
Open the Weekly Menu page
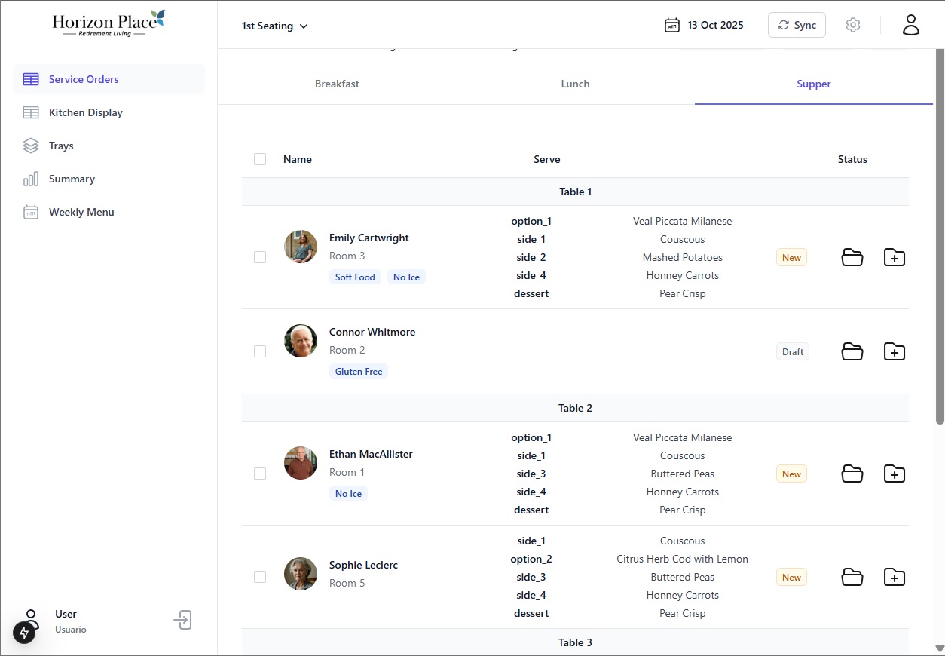[81, 212]
